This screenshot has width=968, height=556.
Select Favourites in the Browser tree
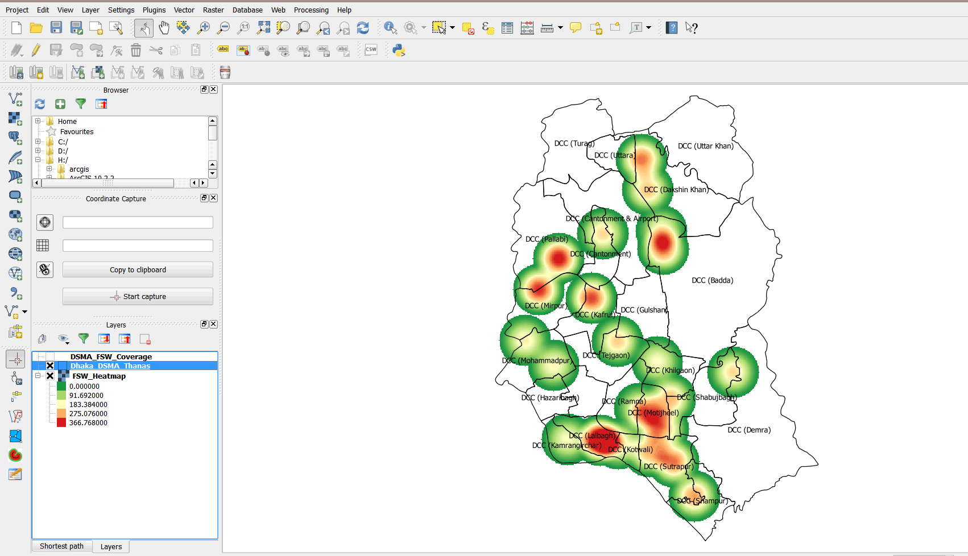[x=77, y=131]
